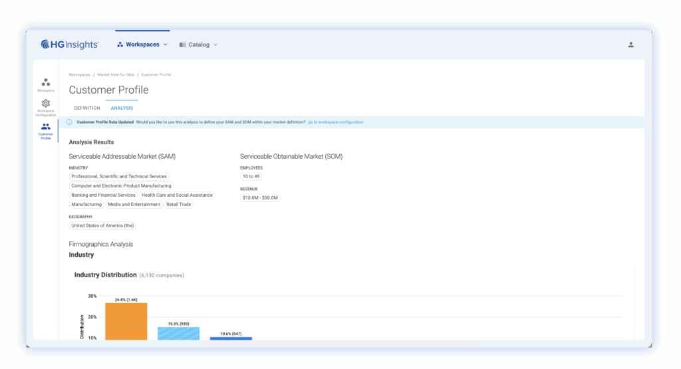Click the Manufacturing industry chip

[86, 205]
